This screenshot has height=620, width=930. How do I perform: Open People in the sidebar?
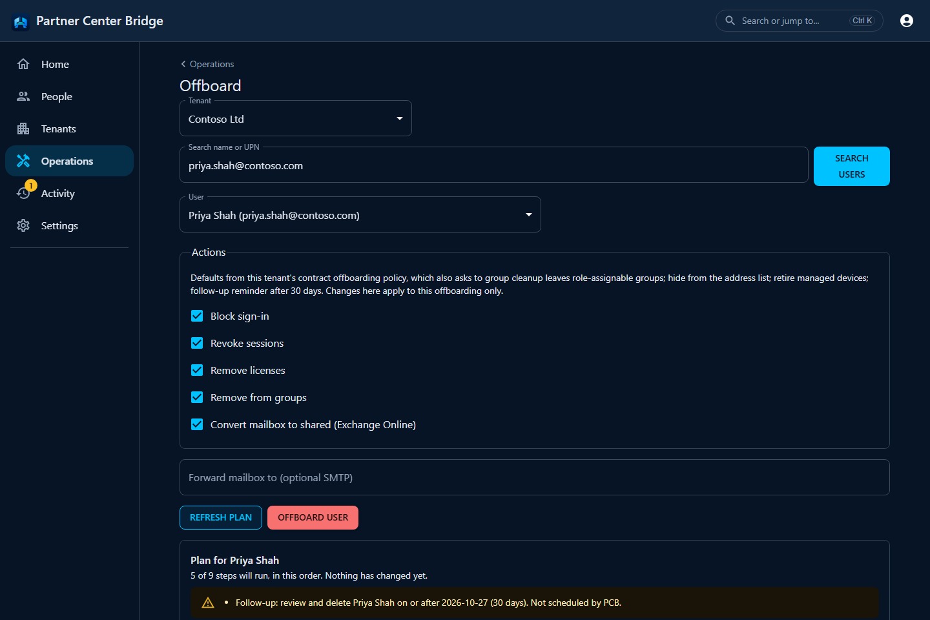coord(69,96)
